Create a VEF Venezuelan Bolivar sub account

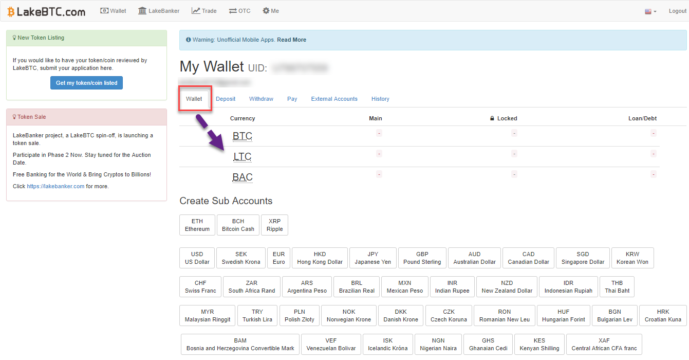[x=331, y=345]
